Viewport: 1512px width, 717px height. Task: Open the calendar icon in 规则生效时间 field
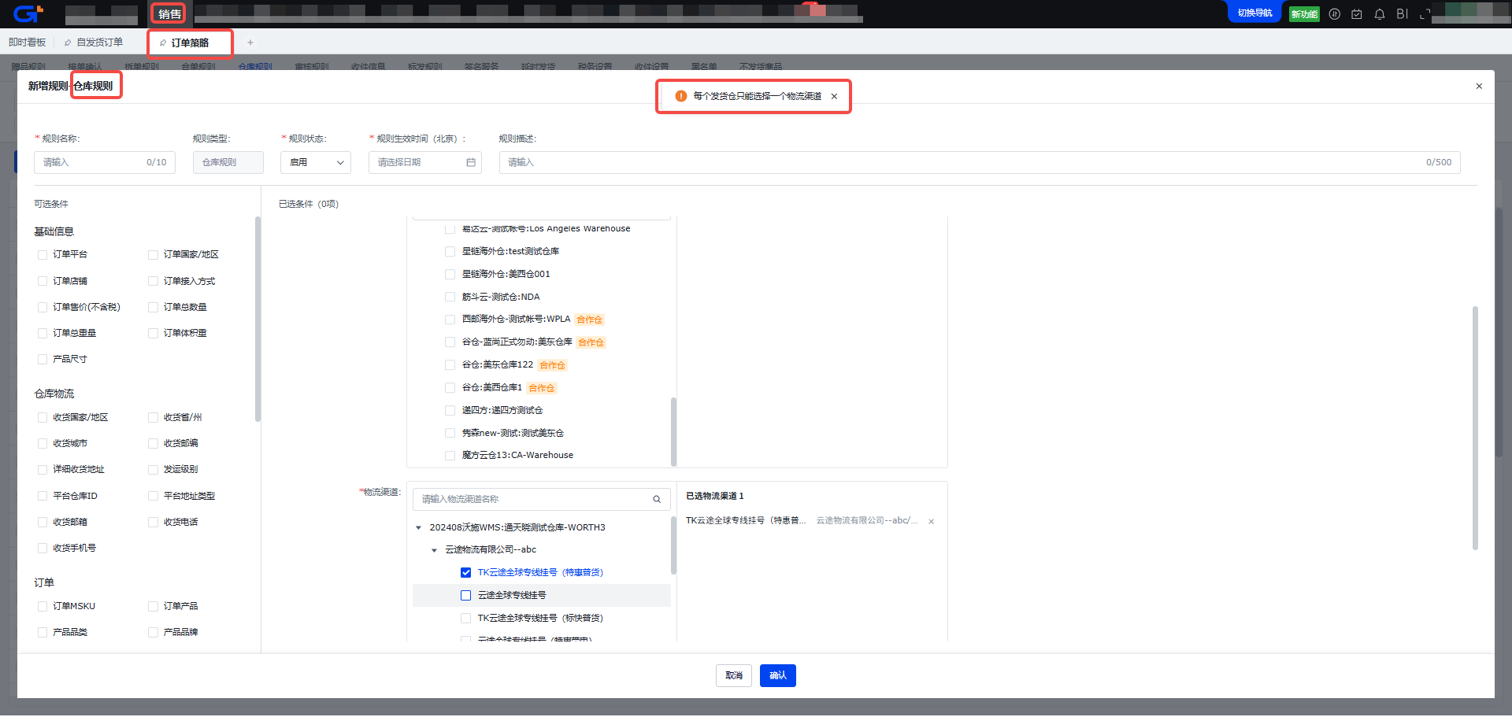[x=471, y=162]
